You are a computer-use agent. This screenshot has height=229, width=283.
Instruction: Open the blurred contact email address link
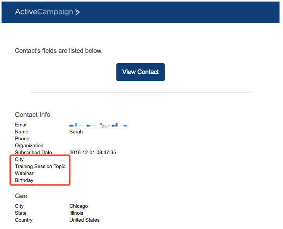tap(98, 125)
